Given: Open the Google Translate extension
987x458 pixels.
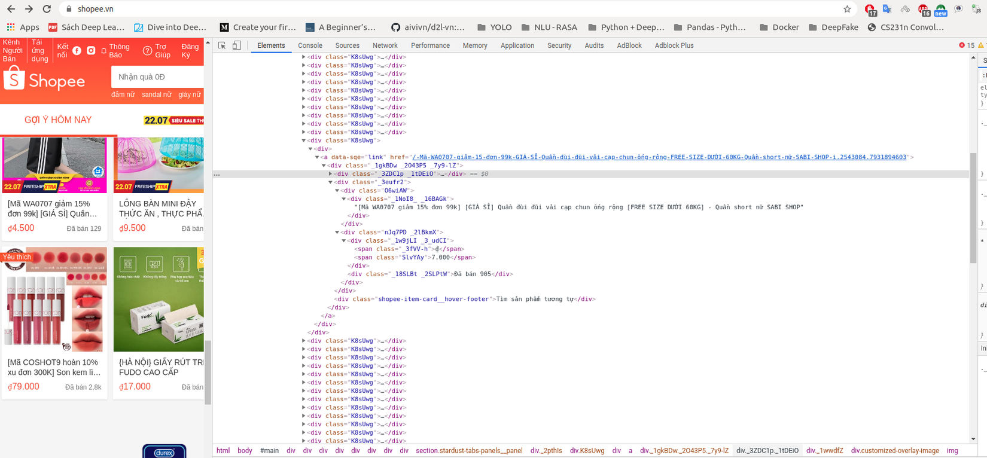Looking at the screenshot, I should click(x=887, y=9).
